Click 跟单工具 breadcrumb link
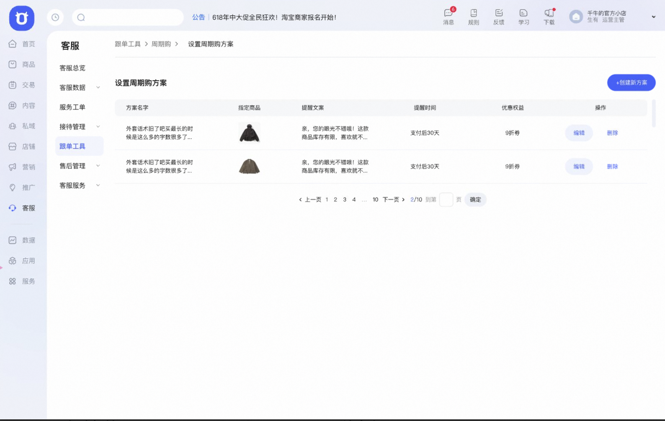The image size is (665, 421). coord(128,44)
